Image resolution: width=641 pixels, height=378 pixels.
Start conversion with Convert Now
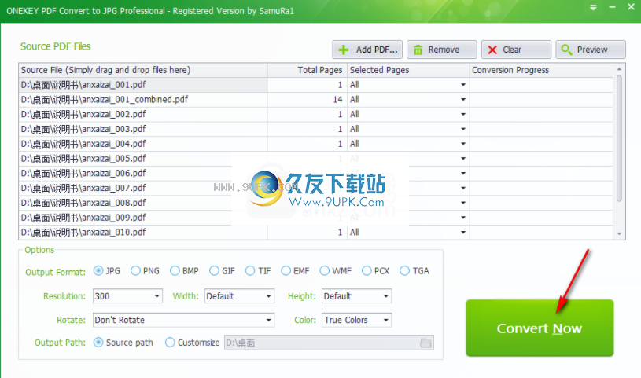(540, 328)
